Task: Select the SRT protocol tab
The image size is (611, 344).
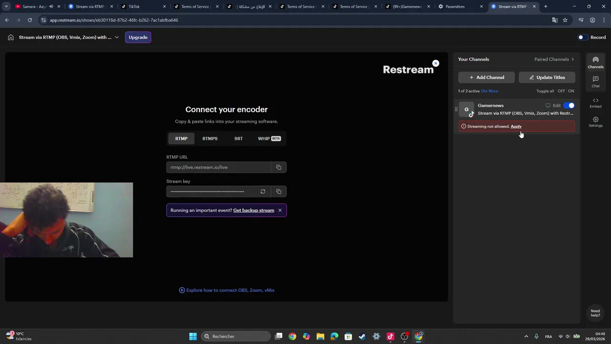Action: 239,139
